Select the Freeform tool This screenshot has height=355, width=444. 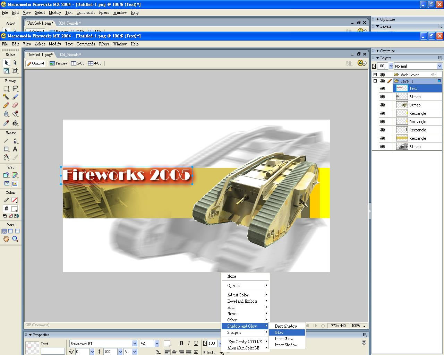pos(6,157)
